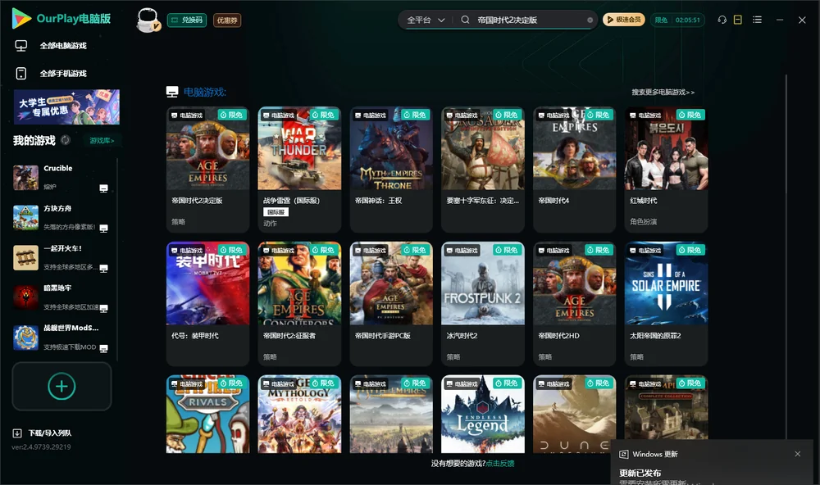Click the 兑换码 redeem code button

click(x=187, y=20)
